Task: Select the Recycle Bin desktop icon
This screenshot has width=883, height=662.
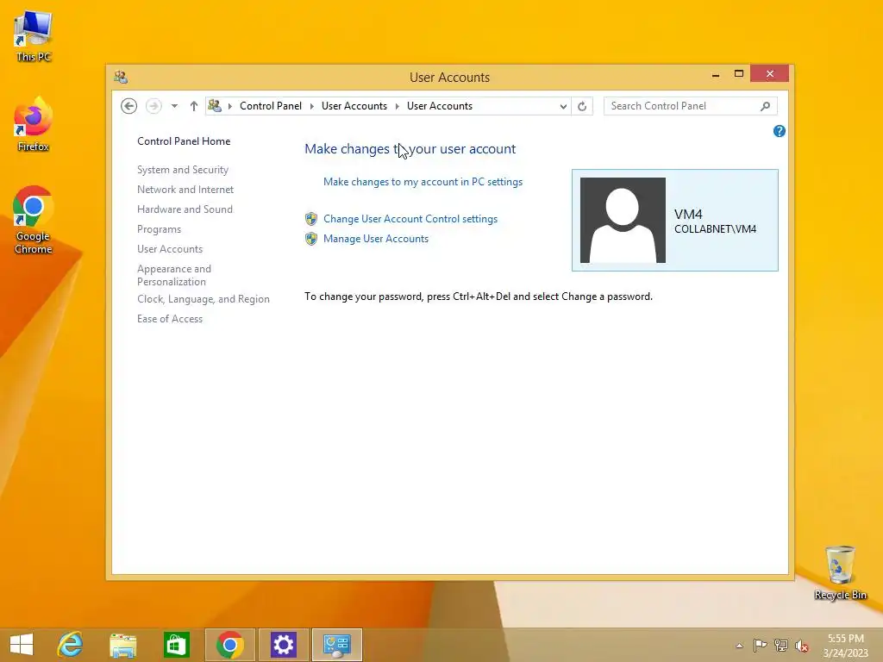Action: [x=840, y=572]
